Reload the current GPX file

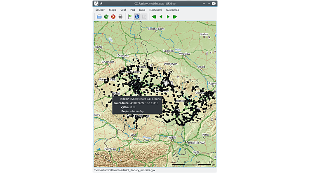[x=106, y=17]
